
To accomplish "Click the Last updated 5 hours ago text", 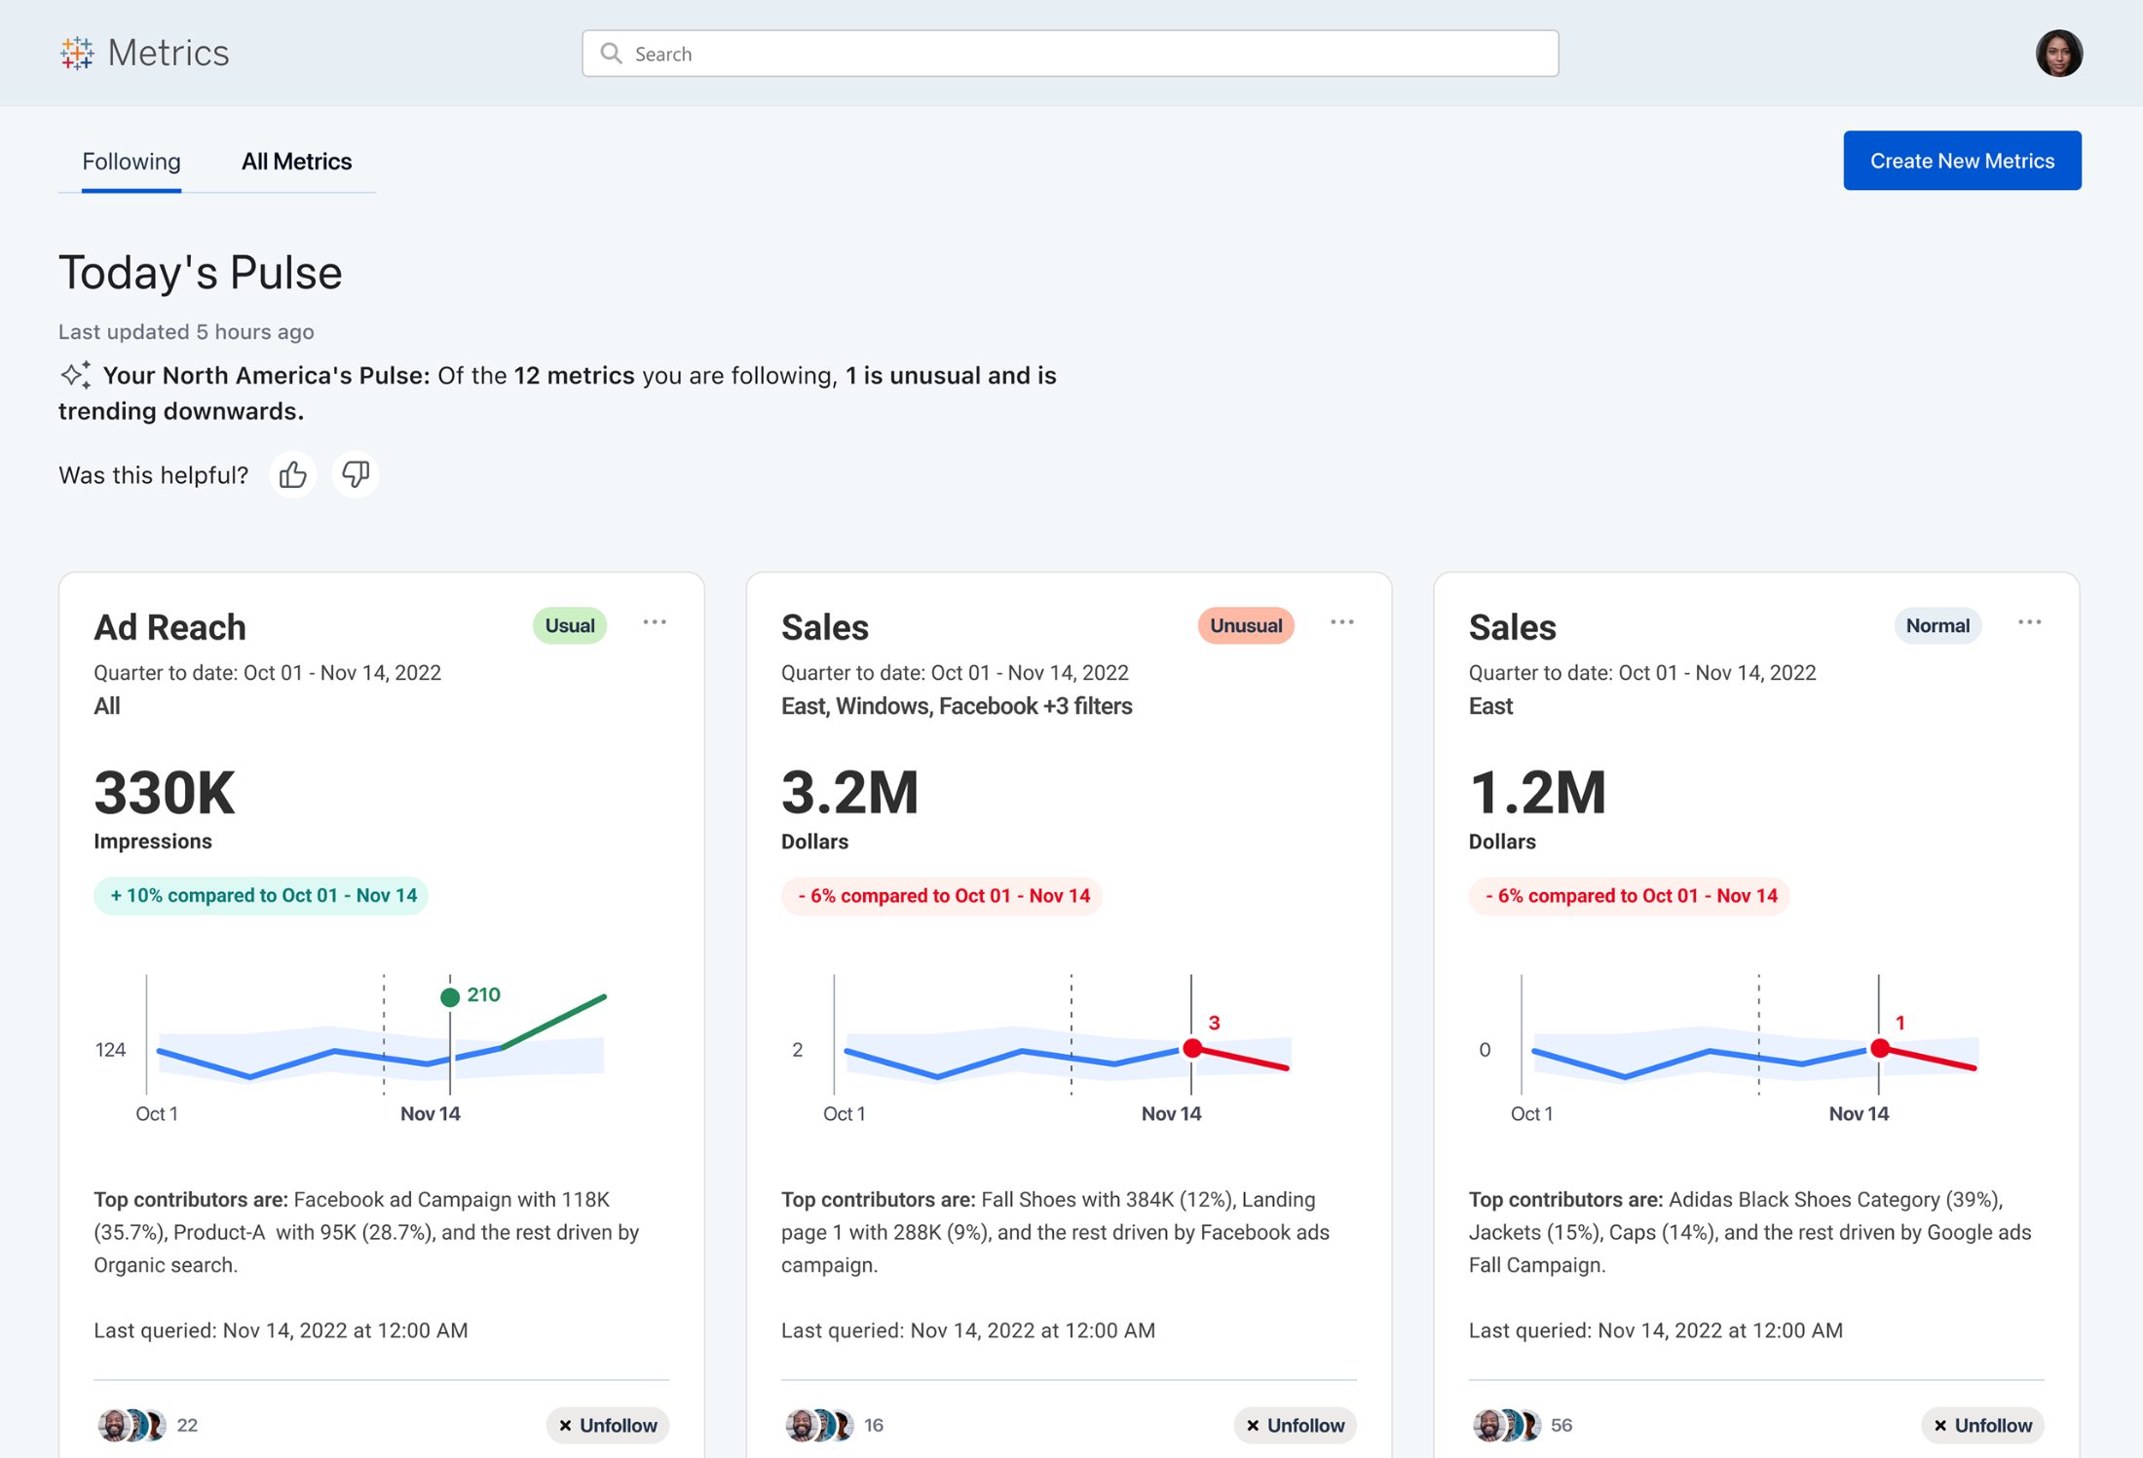I will [186, 332].
